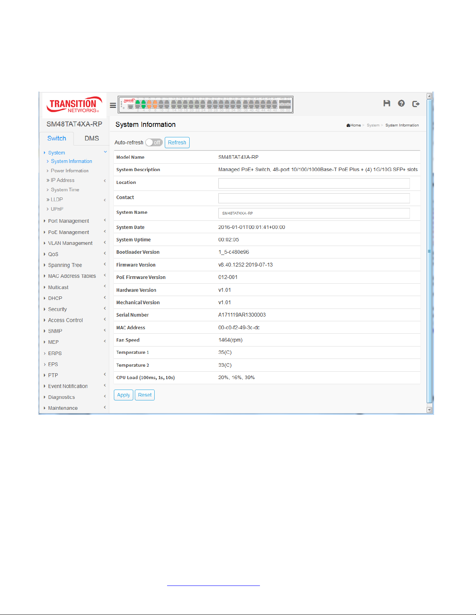Click the Transition Networks logo
The height and width of the screenshot is (615, 476).
point(74,105)
